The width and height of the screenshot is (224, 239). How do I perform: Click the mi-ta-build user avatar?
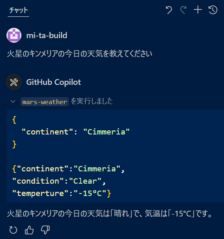tap(14, 35)
